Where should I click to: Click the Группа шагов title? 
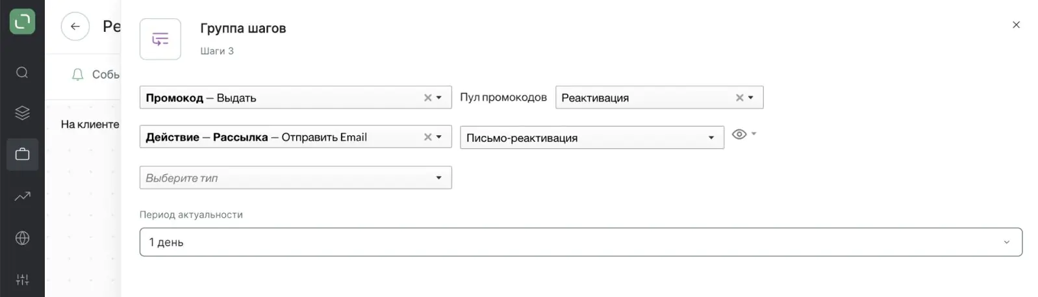coord(243,29)
